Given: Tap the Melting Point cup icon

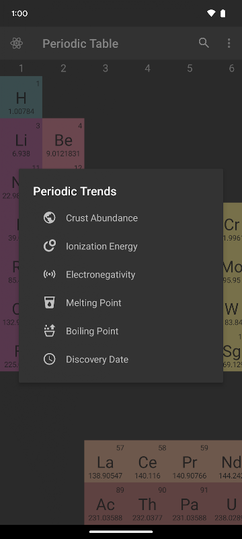Looking at the screenshot, I should click(x=49, y=303).
